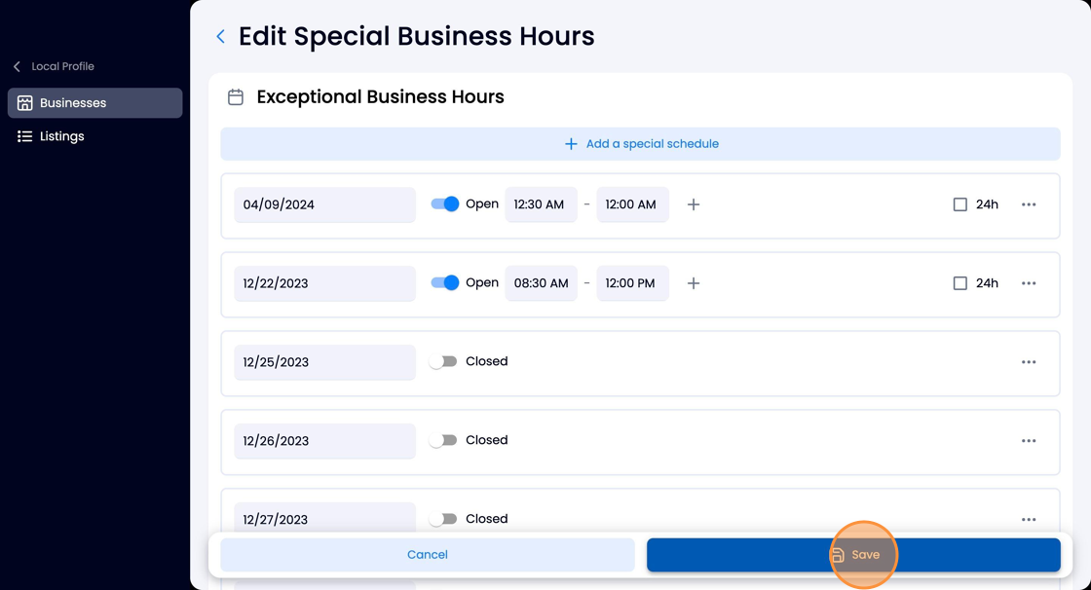This screenshot has height=590, width=1091.
Task: Click the calendar icon next to Exceptional Business Hours
Action: click(236, 96)
